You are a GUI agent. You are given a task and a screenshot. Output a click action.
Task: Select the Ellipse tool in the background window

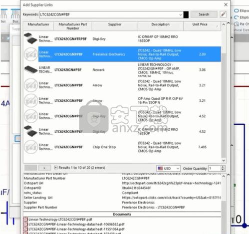click(242, 11)
